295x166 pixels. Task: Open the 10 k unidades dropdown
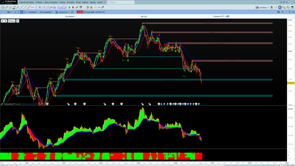coord(46,12)
